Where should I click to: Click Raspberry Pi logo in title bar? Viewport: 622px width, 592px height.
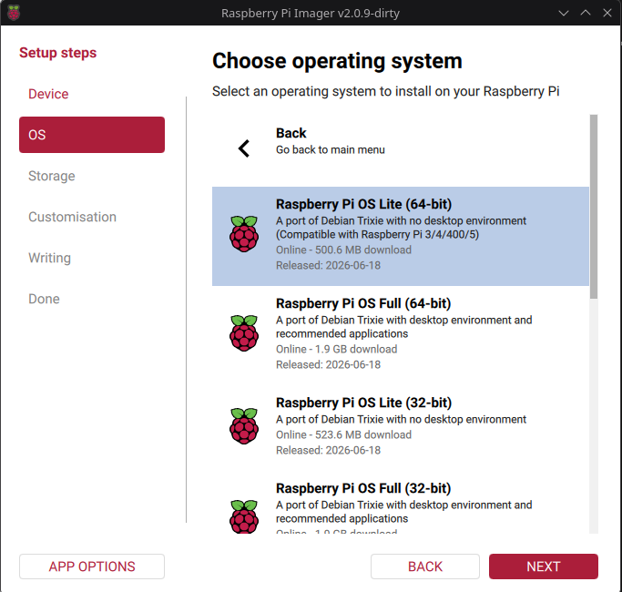coord(14,13)
